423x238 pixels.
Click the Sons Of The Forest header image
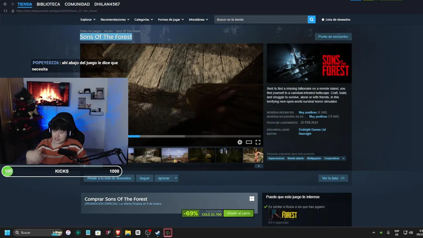[x=309, y=63]
